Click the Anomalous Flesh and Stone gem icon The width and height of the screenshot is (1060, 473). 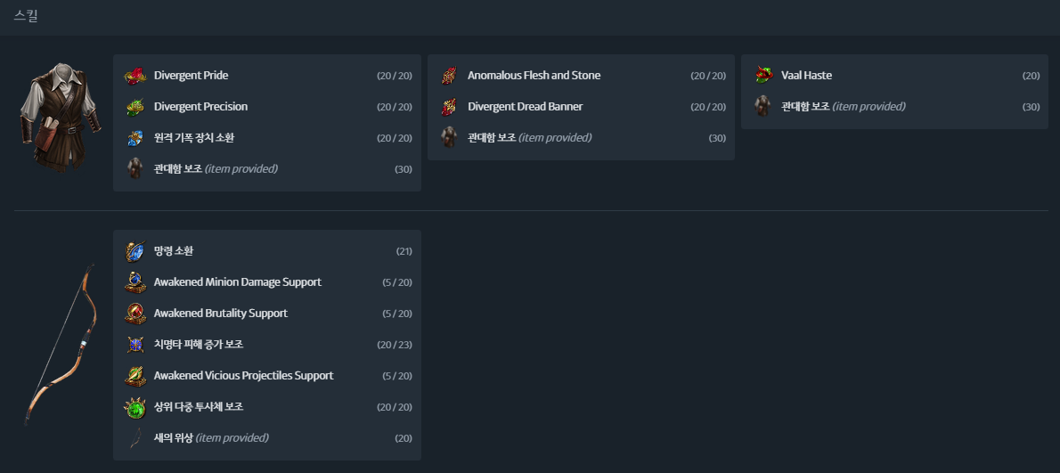[x=449, y=76]
